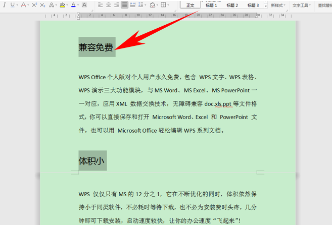The height and width of the screenshot is (225, 332).
Task: Click the ruler first-line indent marker
Action: pyautogui.click(x=78, y=14)
